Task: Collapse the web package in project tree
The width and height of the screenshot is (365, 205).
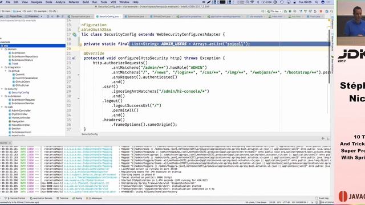Action: [2, 107]
